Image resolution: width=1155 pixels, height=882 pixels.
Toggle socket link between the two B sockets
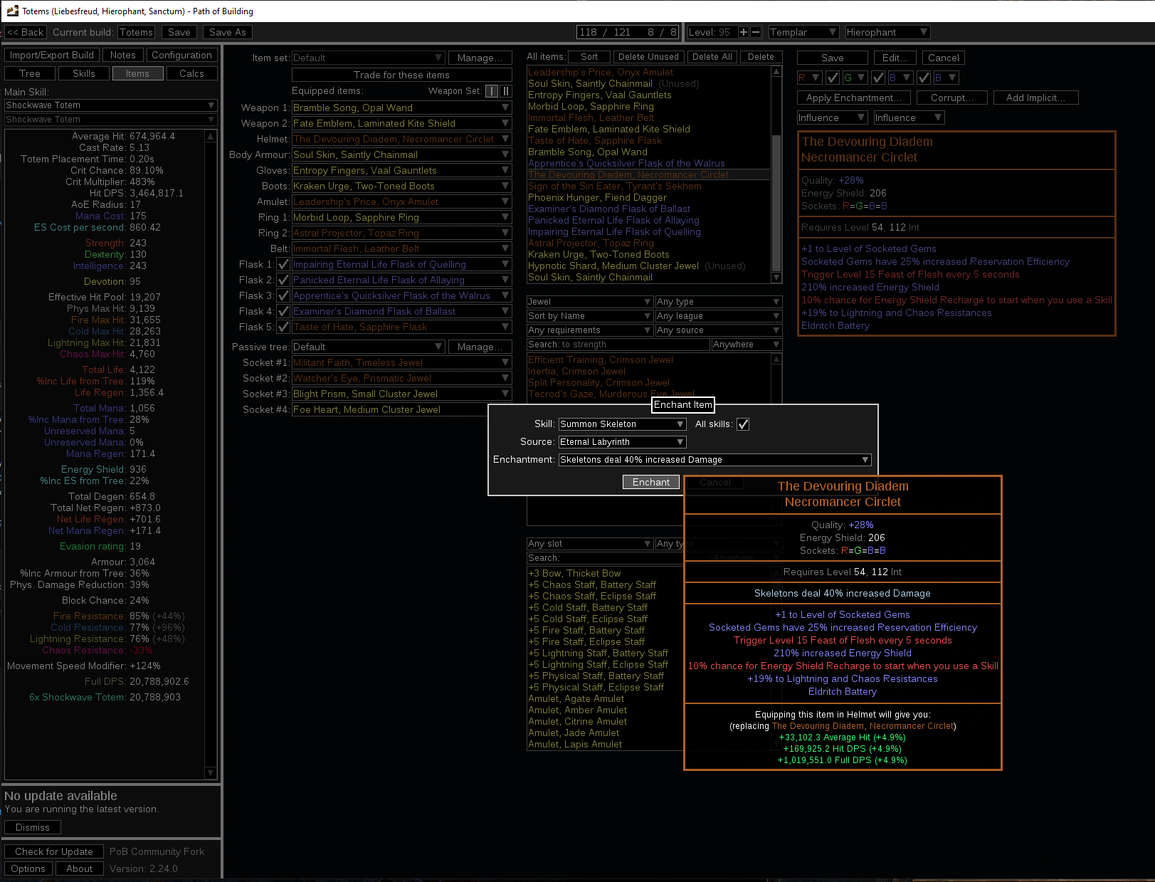point(924,78)
